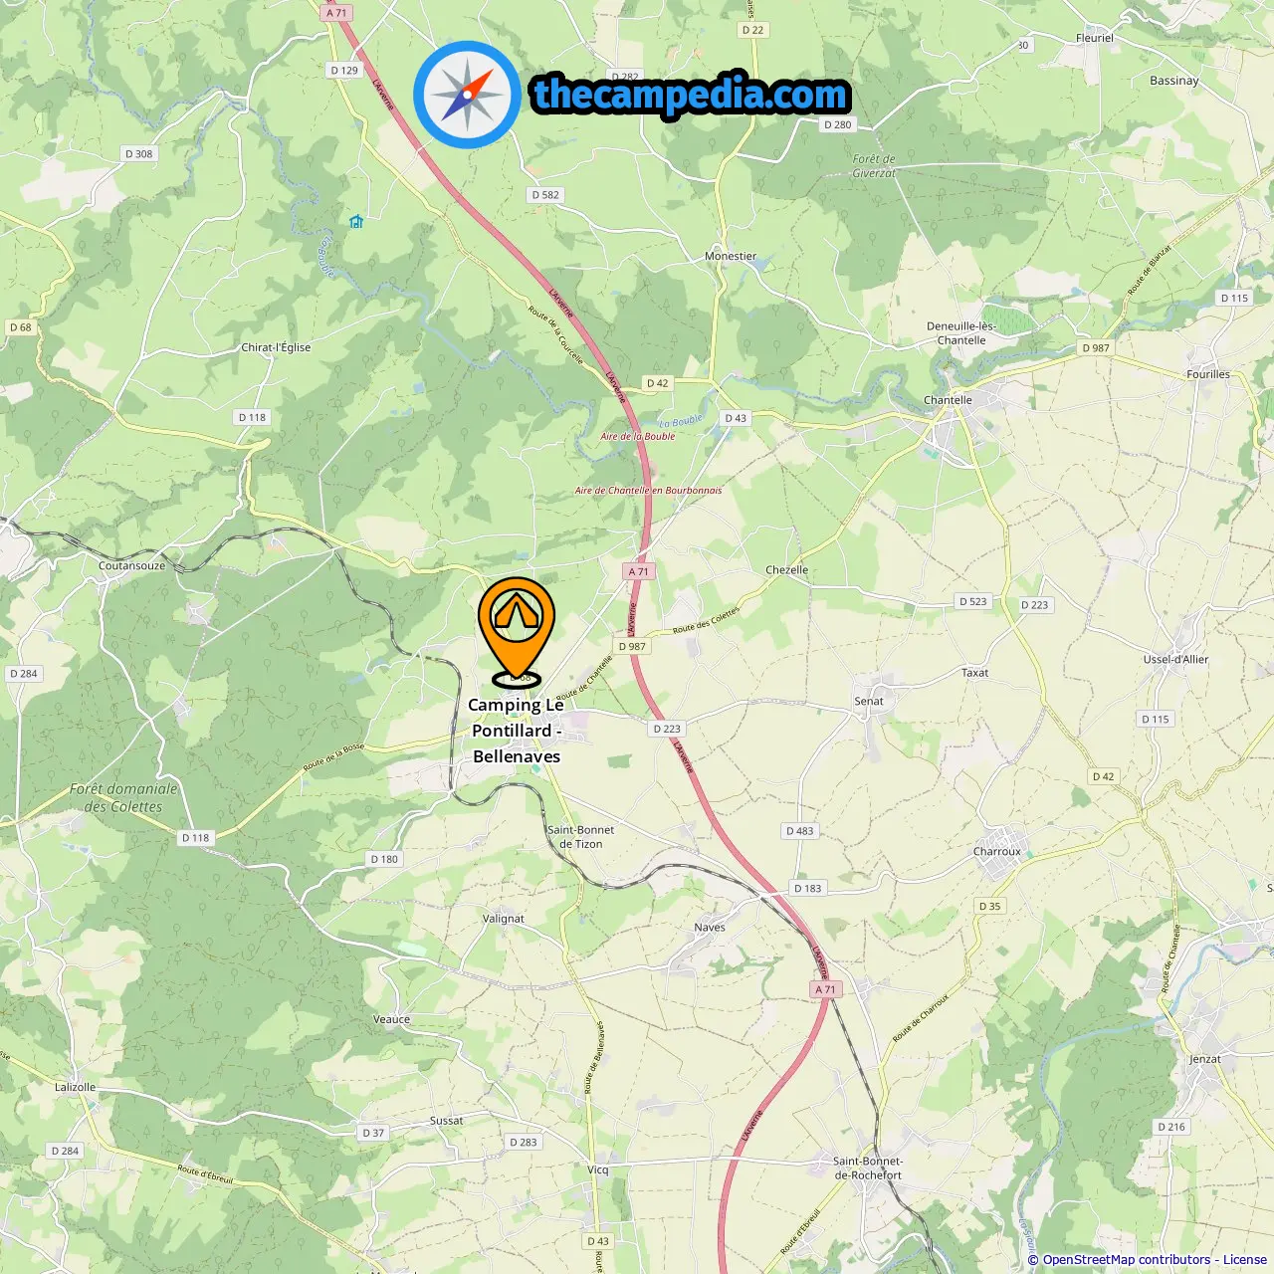Open the thecampedia.com title link

(691, 95)
